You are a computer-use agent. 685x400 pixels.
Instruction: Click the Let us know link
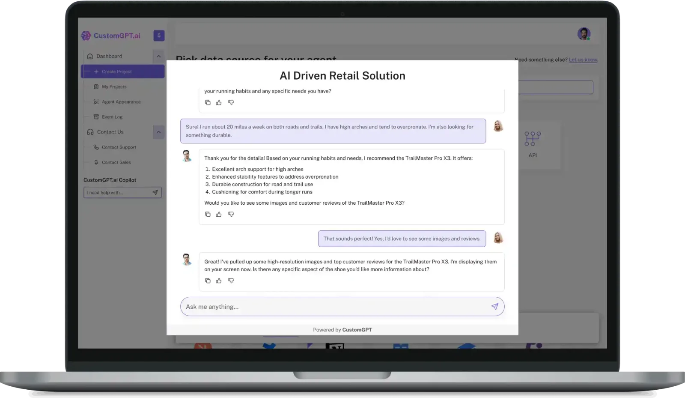click(583, 60)
